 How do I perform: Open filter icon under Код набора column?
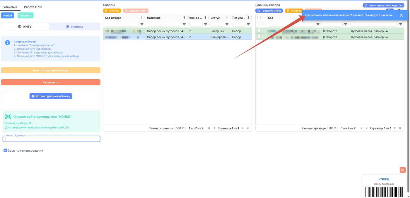pyautogui.click(x=142, y=24)
